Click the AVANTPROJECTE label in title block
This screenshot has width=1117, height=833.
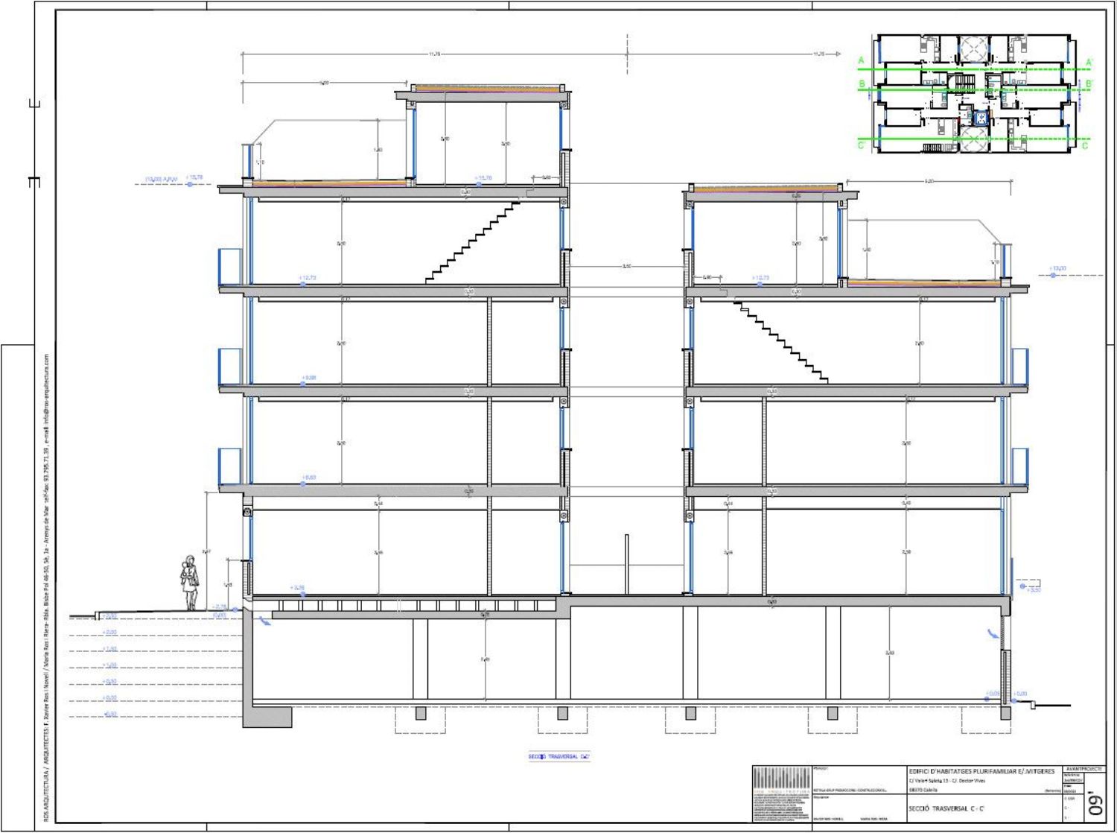[x=1083, y=768]
